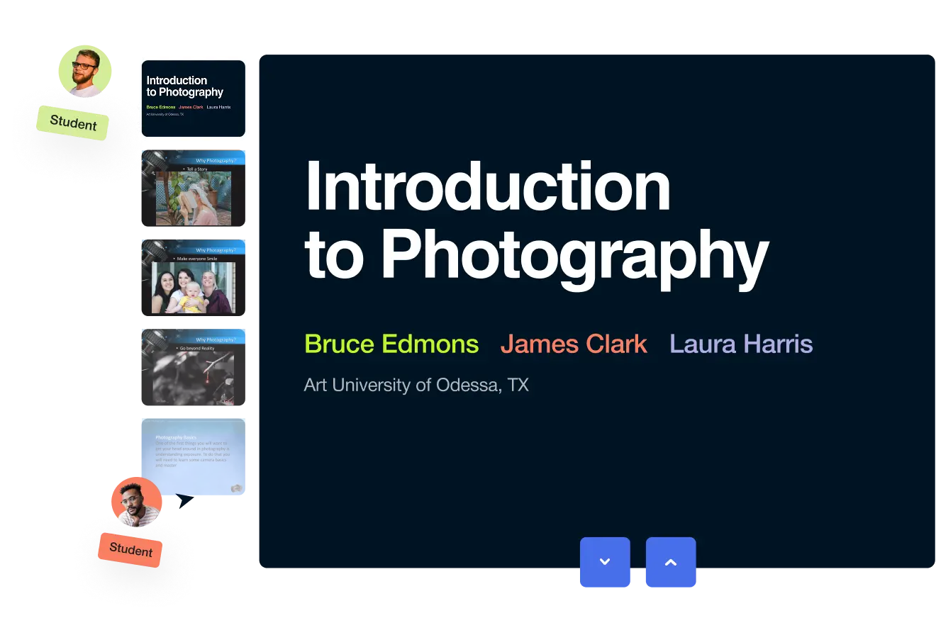This screenshot has width=936, height=635.
Task: Click the up chevron navigation button
Action: (x=671, y=562)
